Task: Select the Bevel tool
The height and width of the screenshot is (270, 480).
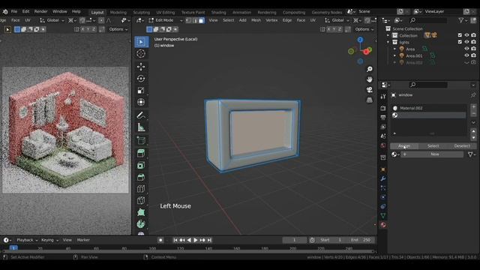Action: [x=141, y=177]
